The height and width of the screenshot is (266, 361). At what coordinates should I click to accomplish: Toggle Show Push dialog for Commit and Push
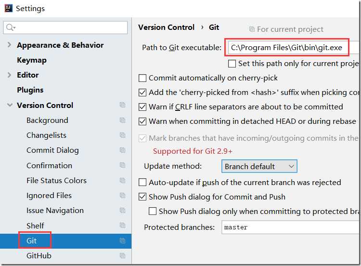(x=142, y=197)
